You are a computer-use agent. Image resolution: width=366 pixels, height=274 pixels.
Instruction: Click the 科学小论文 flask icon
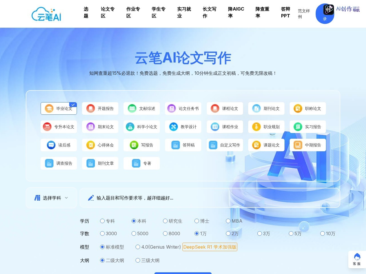pyautogui.click(x=130, y=127)
